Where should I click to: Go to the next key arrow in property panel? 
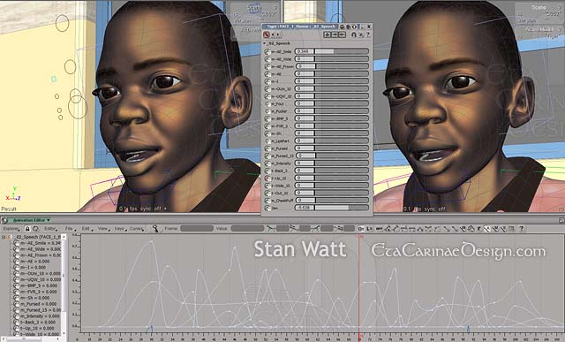(x=278, y=34)
